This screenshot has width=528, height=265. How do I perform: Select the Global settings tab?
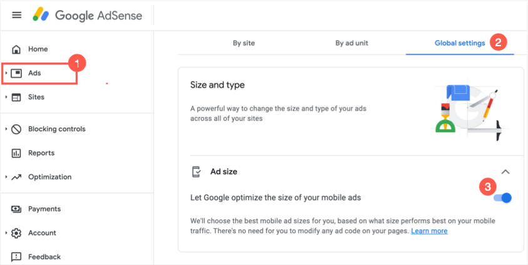pyautogui.click(x=459, y=43)
